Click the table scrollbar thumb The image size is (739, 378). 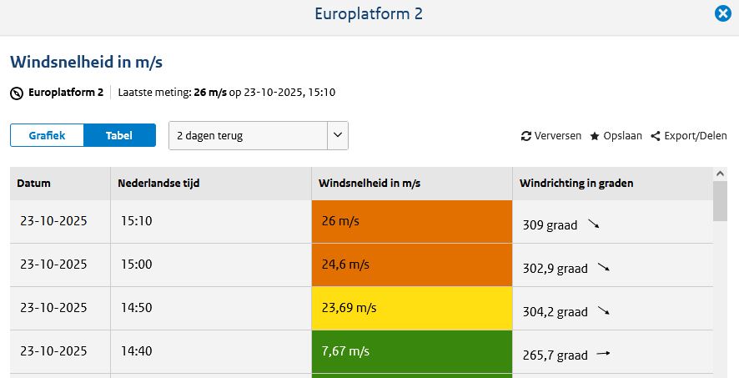coord(720,201)
